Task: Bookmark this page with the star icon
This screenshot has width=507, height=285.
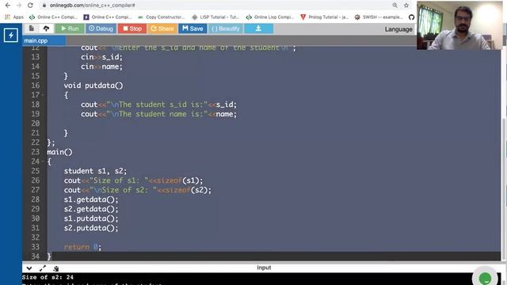Action: pyautogui.click(x=406, y=6)
